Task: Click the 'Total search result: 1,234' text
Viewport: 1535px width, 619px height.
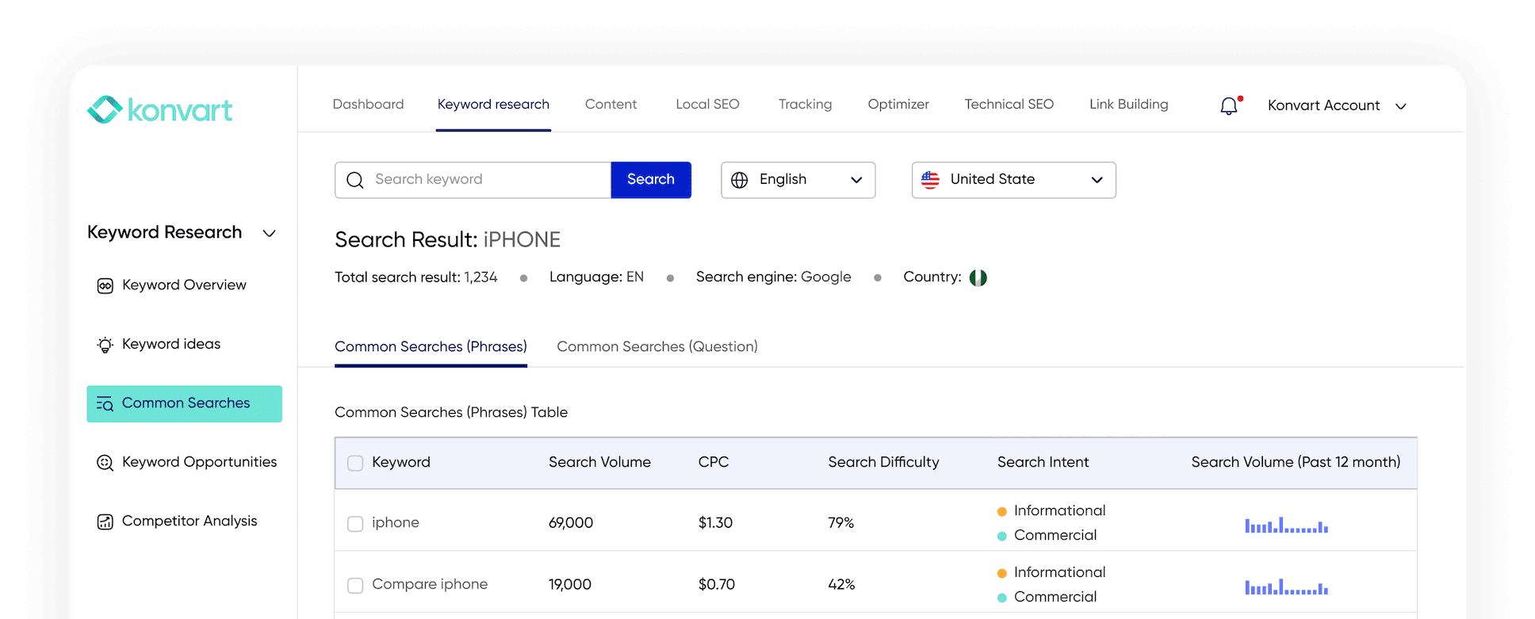Action: [416, 277]
